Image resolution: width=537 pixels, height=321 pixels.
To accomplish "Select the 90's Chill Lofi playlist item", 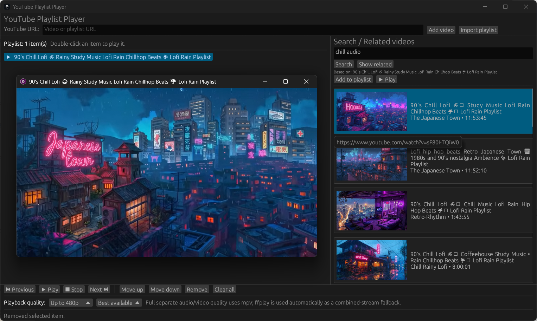I will [x=108, y=57].
